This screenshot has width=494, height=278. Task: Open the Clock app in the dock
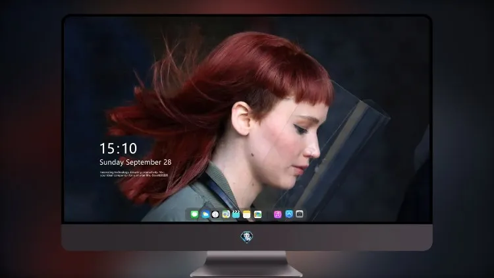click(215, 215)
